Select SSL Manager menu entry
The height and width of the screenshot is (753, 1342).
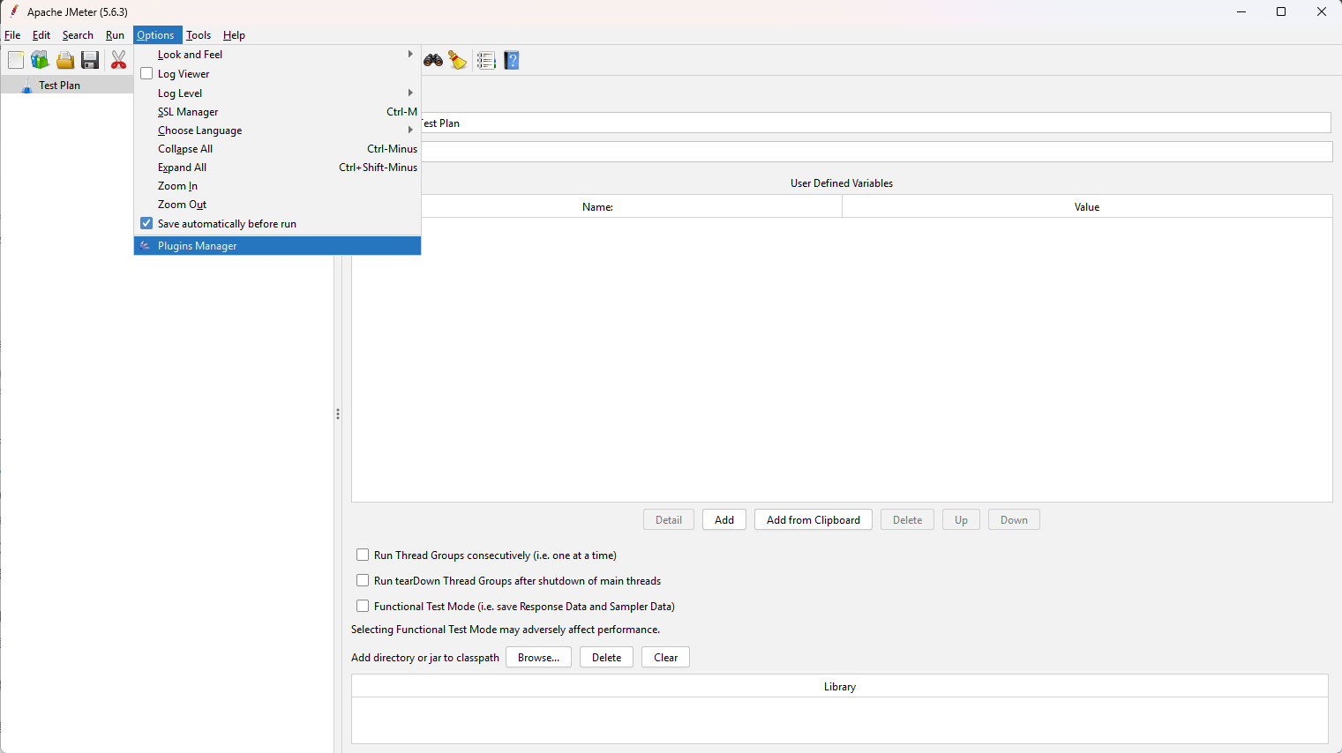pos(277,112)
